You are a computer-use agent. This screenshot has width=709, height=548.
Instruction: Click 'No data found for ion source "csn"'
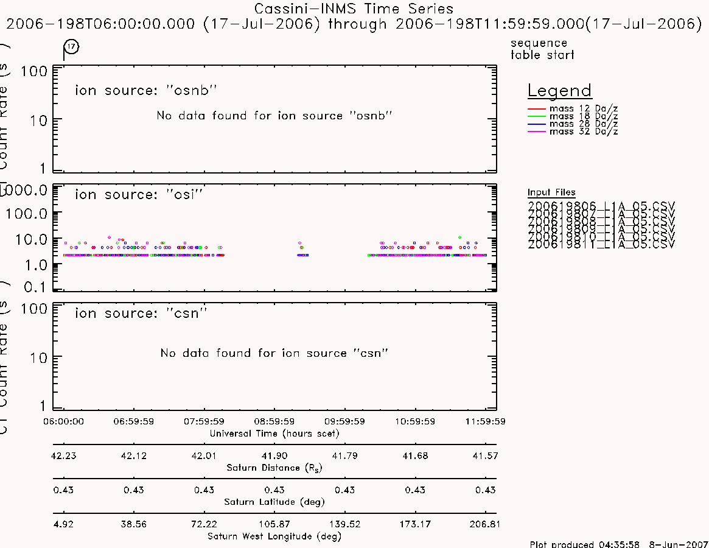tap(274, 353)
